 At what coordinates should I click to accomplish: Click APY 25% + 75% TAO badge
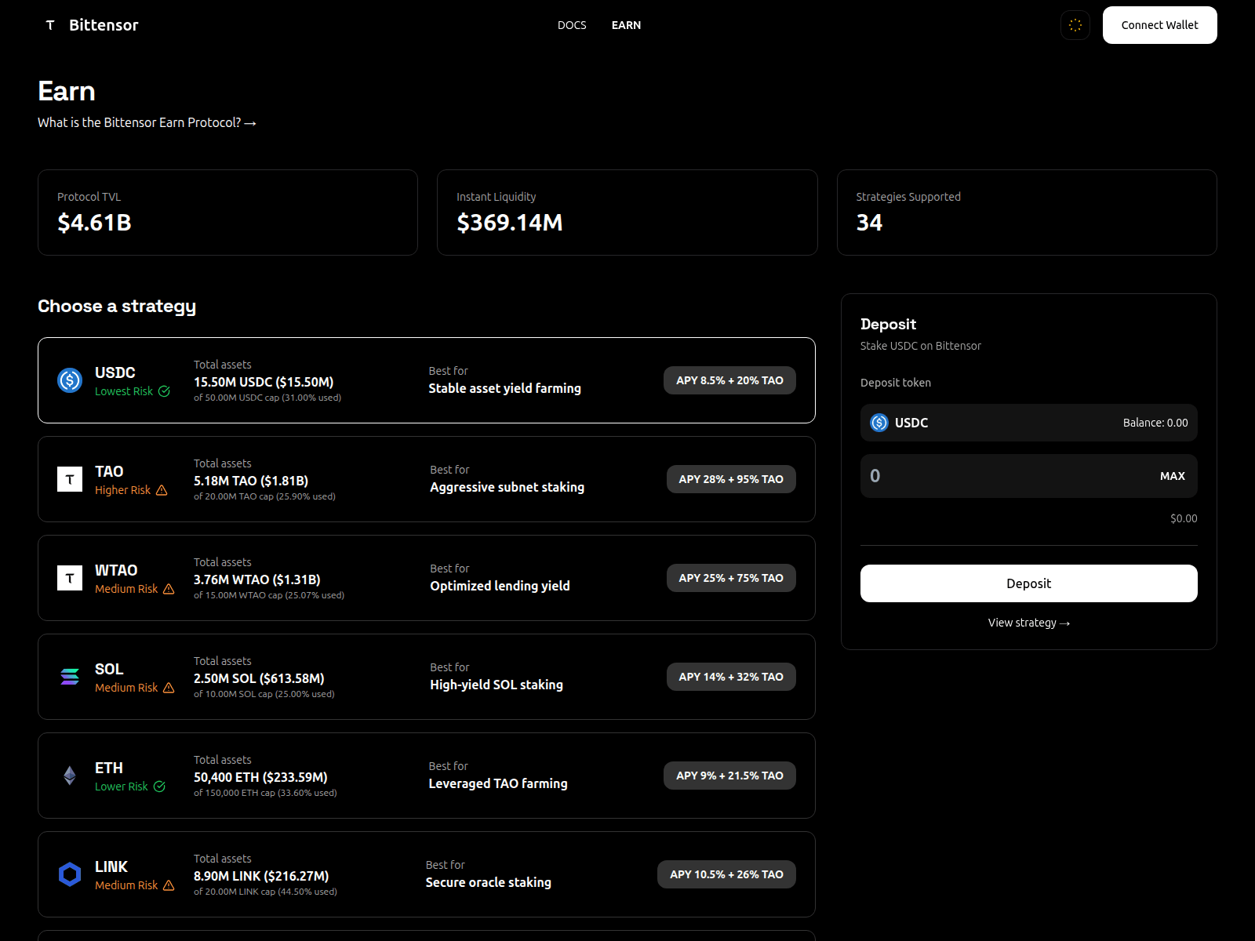coord(731,578)
